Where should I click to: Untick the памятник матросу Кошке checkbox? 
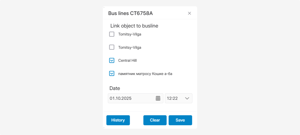pyautogui.click(x=112, y=73)
